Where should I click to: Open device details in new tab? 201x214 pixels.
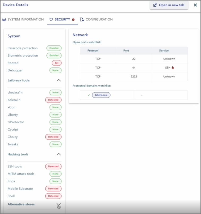(169, 5)
